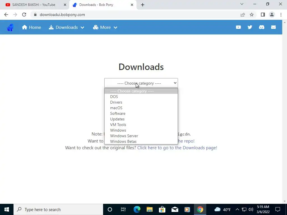
Task: Open the media player taskbar icon
Action: tap(187, 209)
